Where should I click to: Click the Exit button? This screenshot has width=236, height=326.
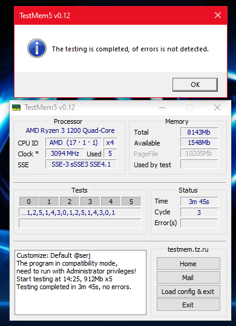click(x=188, y=305)
